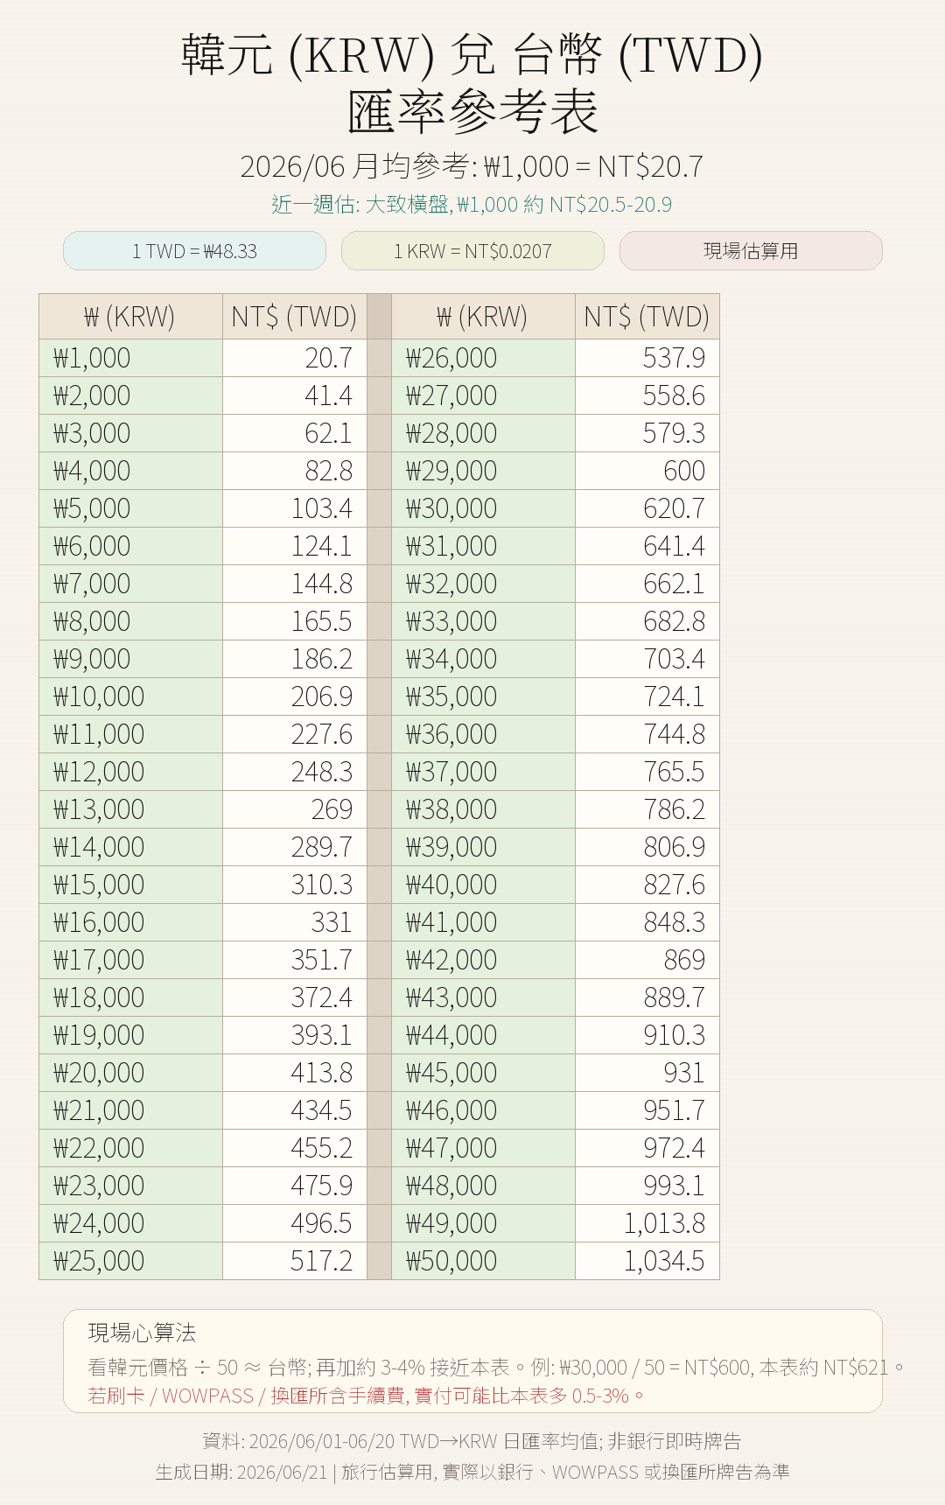Click the '641.4' value cell
945x1505 pixels.
[647, 546]
